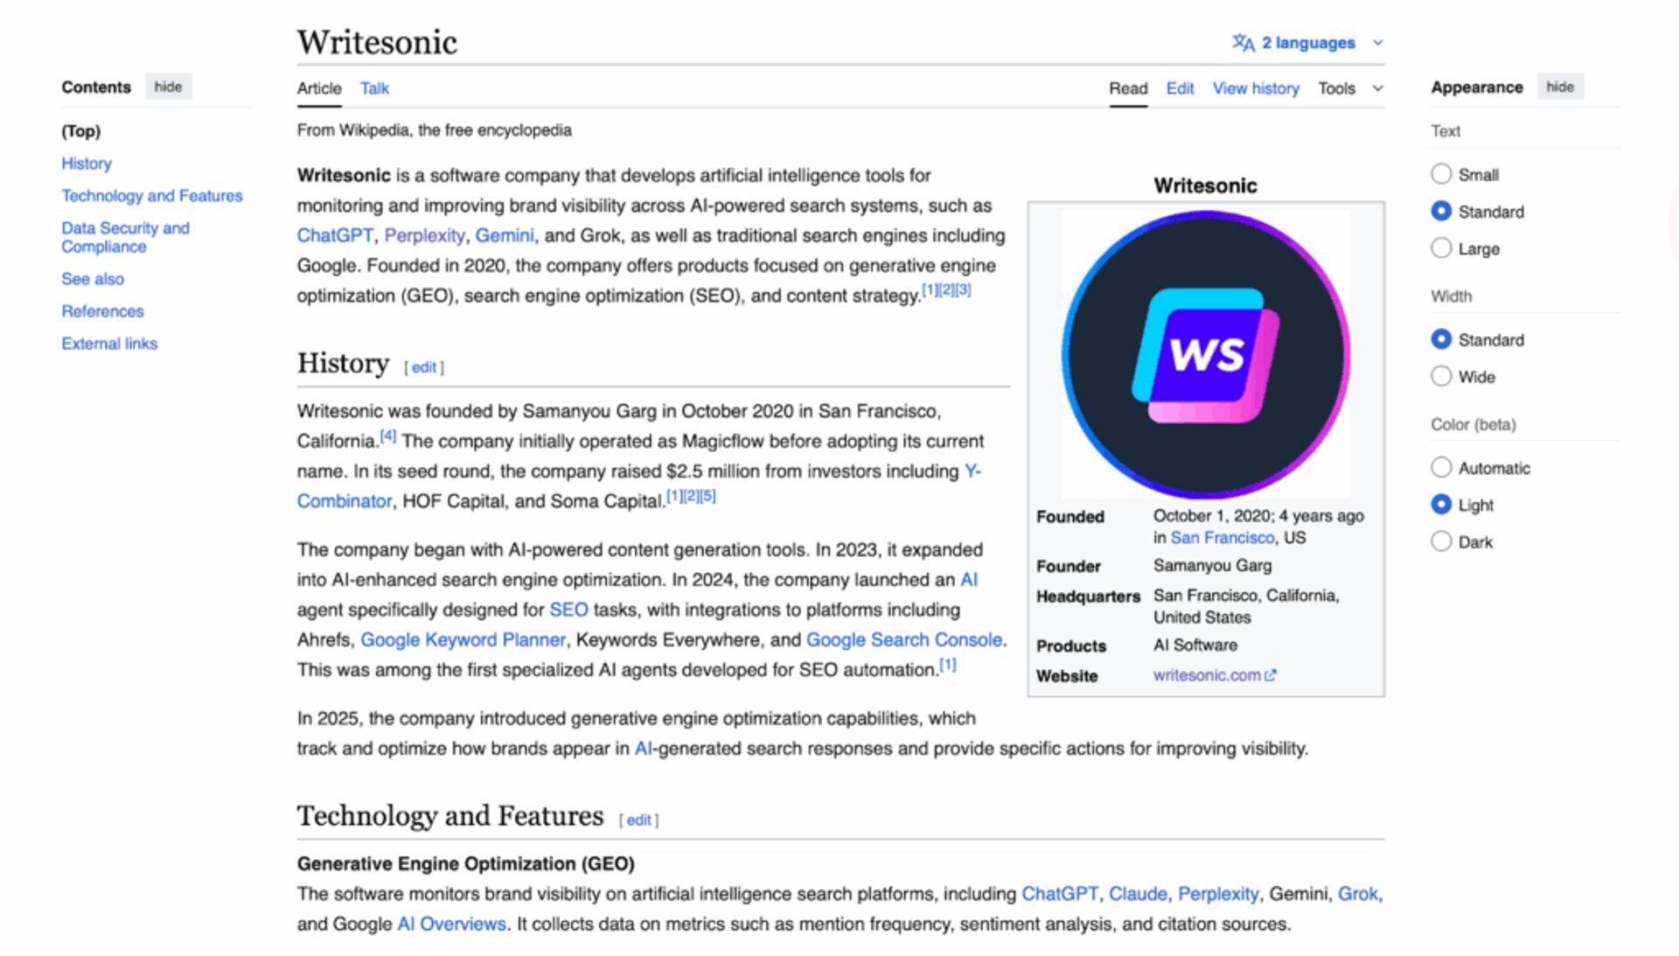The height and width of the screenshot is (956, 1679).
Task: Open Perplexity link in GEO section
Action: coord(1218,894)
